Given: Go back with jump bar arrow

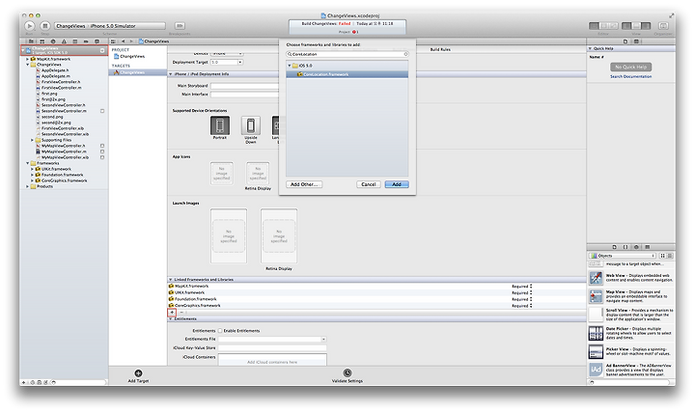Looking at the screenshot, I should pos(123,41).
